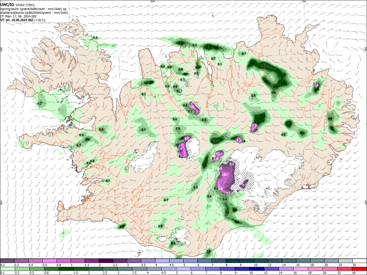Click the '20W' longitude label
Image resolution: width=367 pixels, height=275 pixels.
(x=153, y=1)
